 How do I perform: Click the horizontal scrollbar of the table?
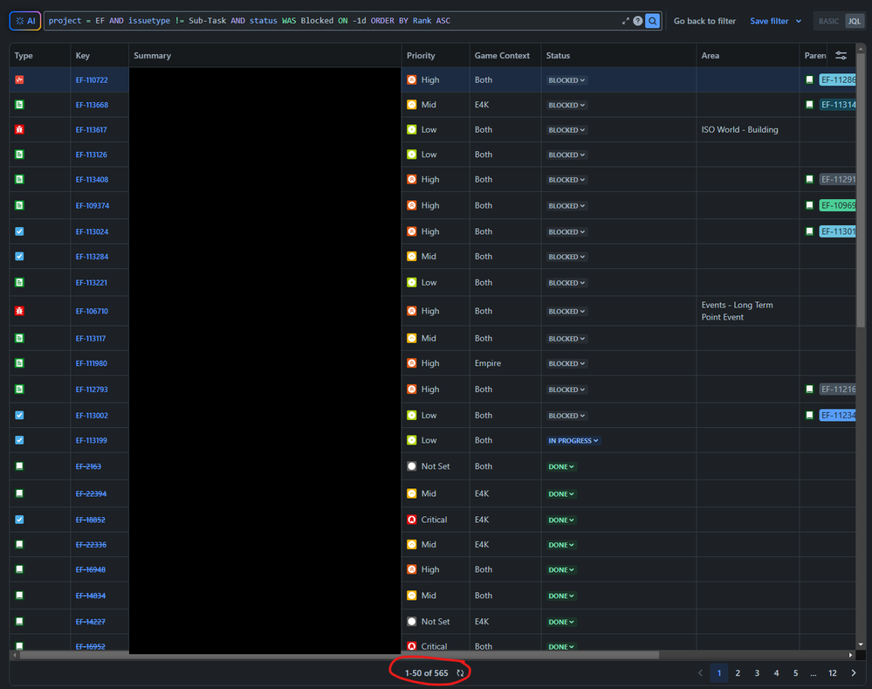(340, 655)
